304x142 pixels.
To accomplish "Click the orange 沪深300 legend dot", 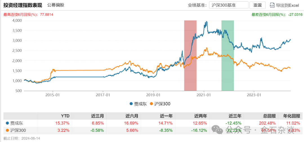I will coord(151,104).
